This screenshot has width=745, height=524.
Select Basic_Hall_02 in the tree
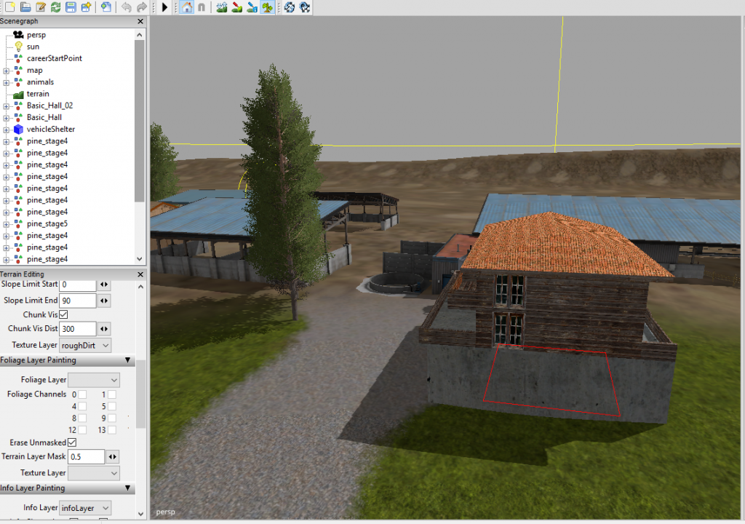[x=50, y=106]
